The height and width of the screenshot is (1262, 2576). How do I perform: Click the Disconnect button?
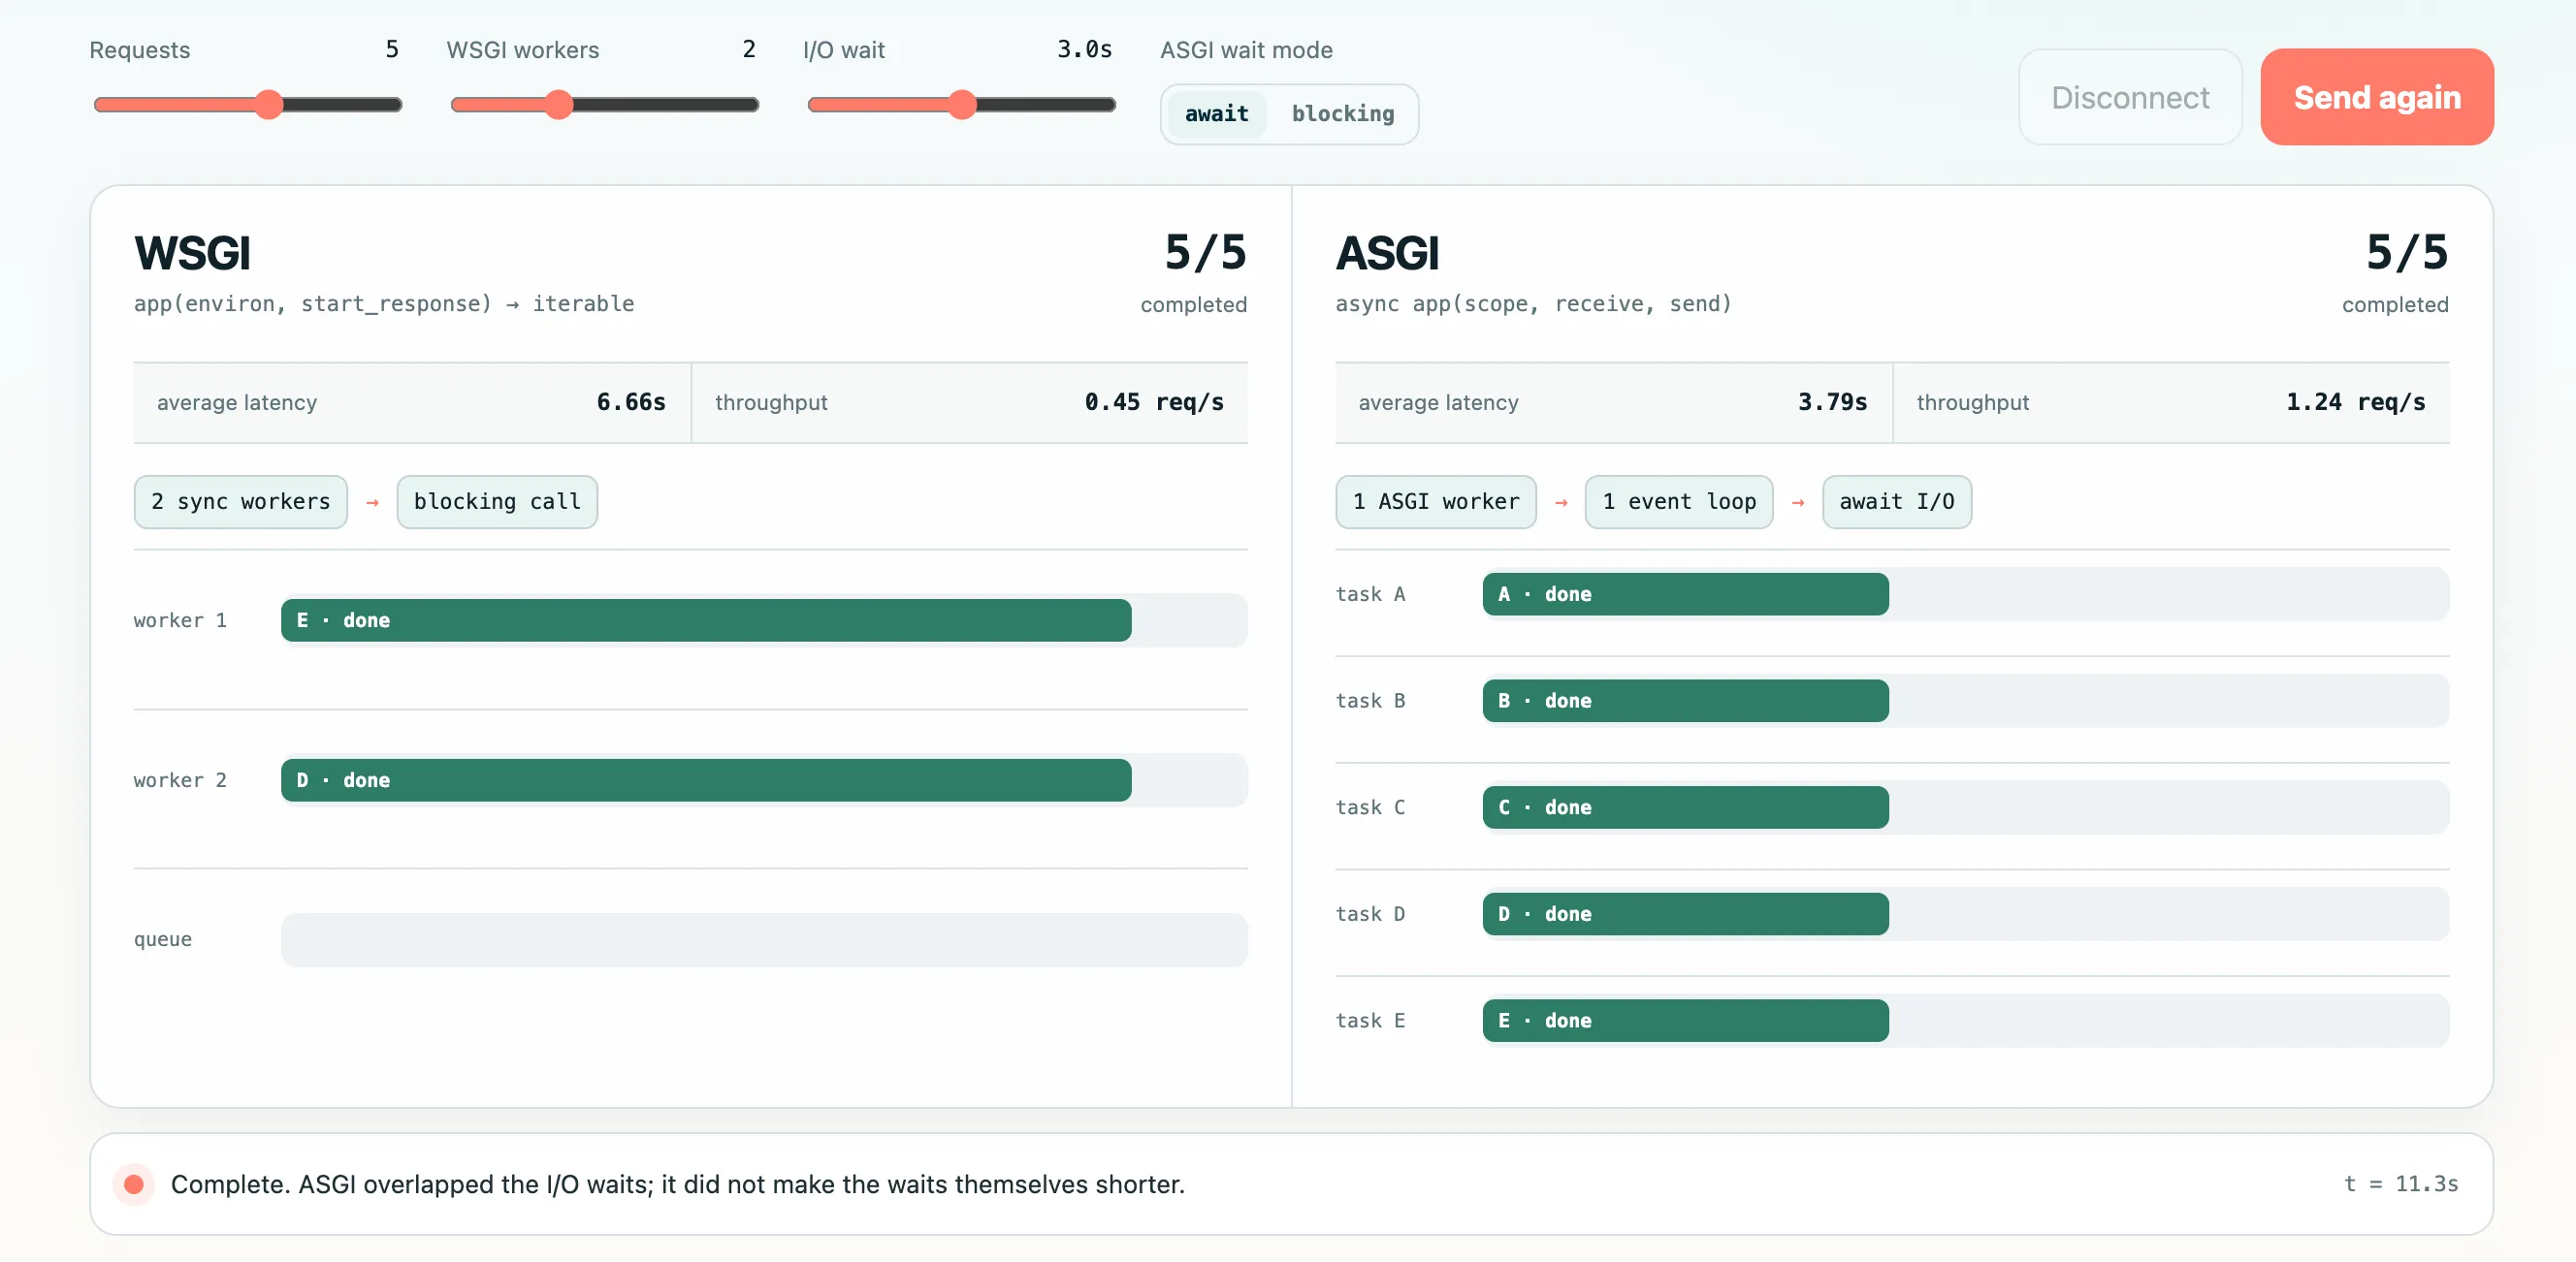coord(2130,97)
